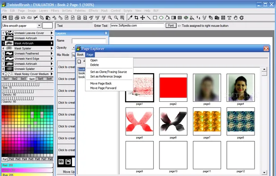276x176 pixels.
Task: Select the Ellipse shape tool
Action: (x=161, y=17)
